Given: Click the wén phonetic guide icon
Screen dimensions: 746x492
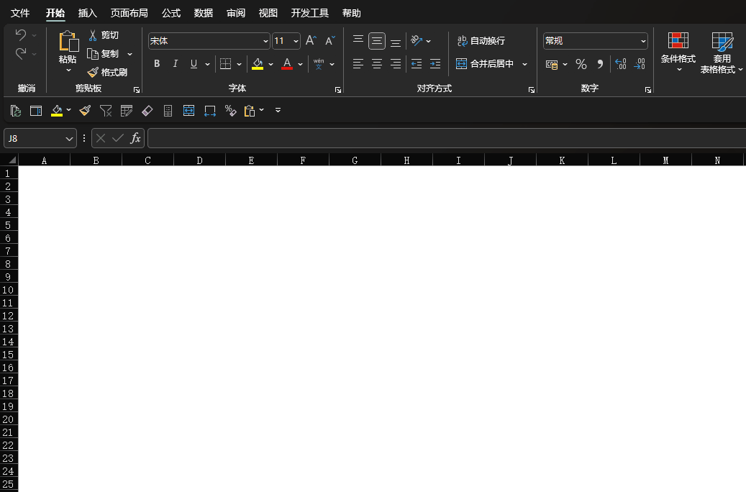Looking at the screenshot, I should [x=319, y=64].
